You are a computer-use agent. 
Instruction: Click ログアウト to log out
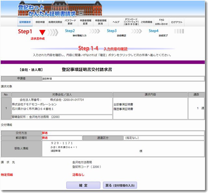[176, 22]
